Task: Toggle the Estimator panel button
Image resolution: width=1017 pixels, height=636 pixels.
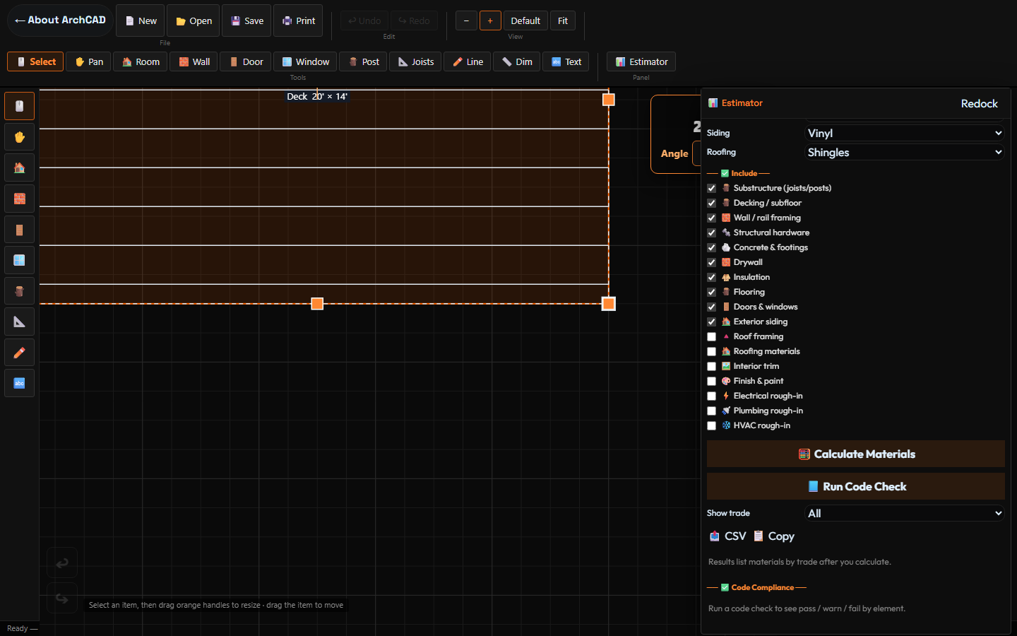Action: click(641, 61)
